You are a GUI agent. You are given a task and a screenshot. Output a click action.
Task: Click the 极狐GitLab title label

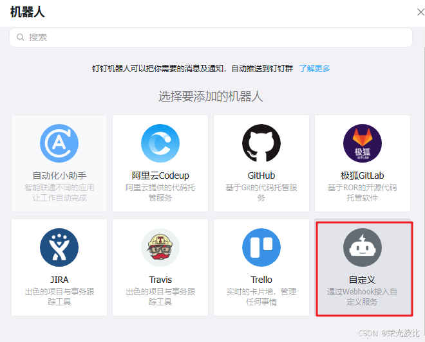362,175
